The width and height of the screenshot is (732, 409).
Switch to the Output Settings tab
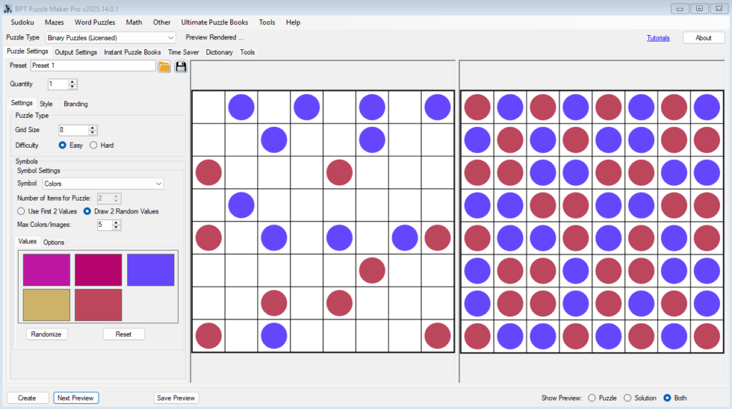click(76, 52)
